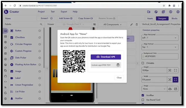Close the Android App dialog

point(119,78)
